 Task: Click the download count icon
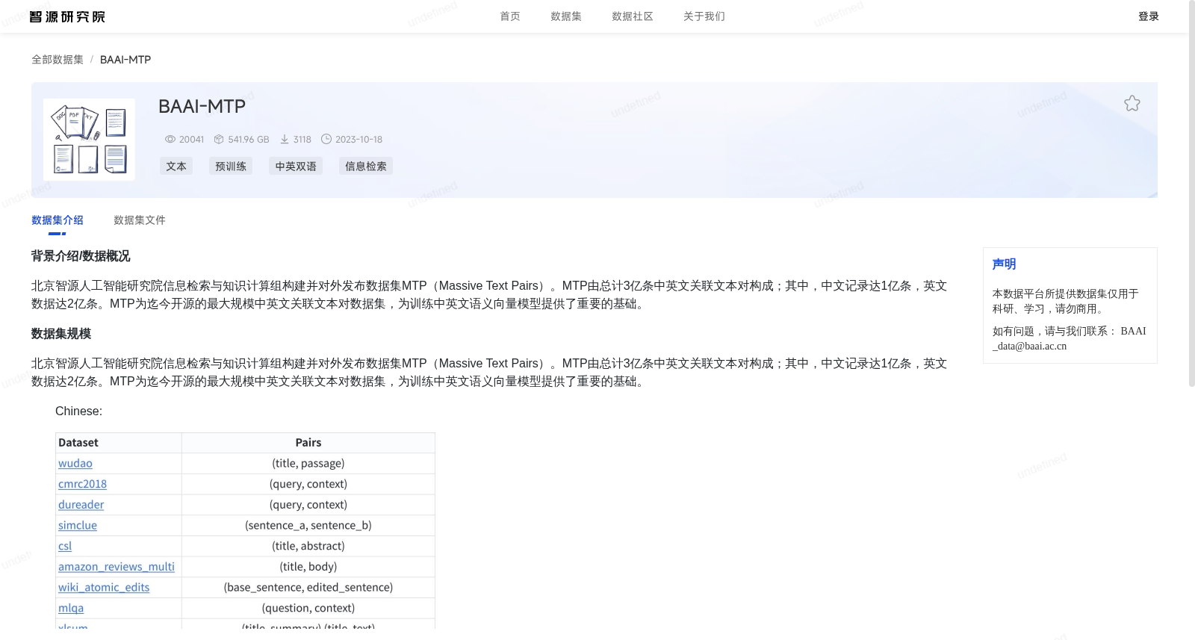tap(285, 140)
